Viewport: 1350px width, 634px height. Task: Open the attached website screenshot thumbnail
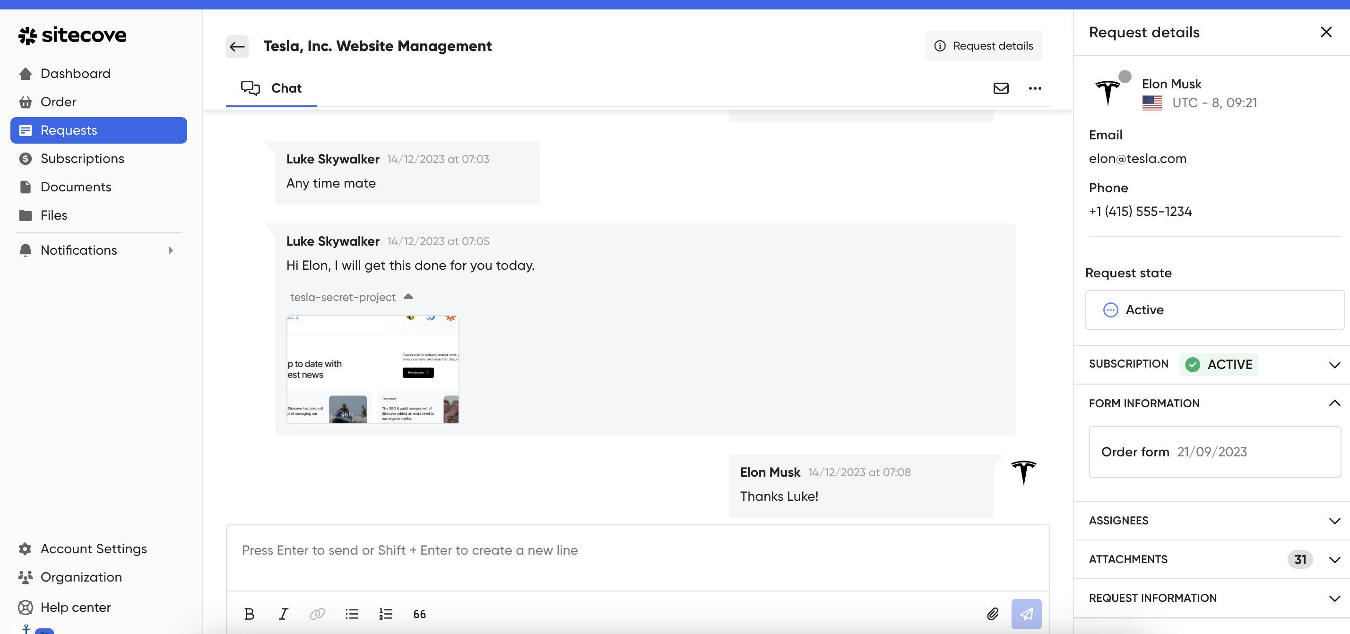[372, 369]
